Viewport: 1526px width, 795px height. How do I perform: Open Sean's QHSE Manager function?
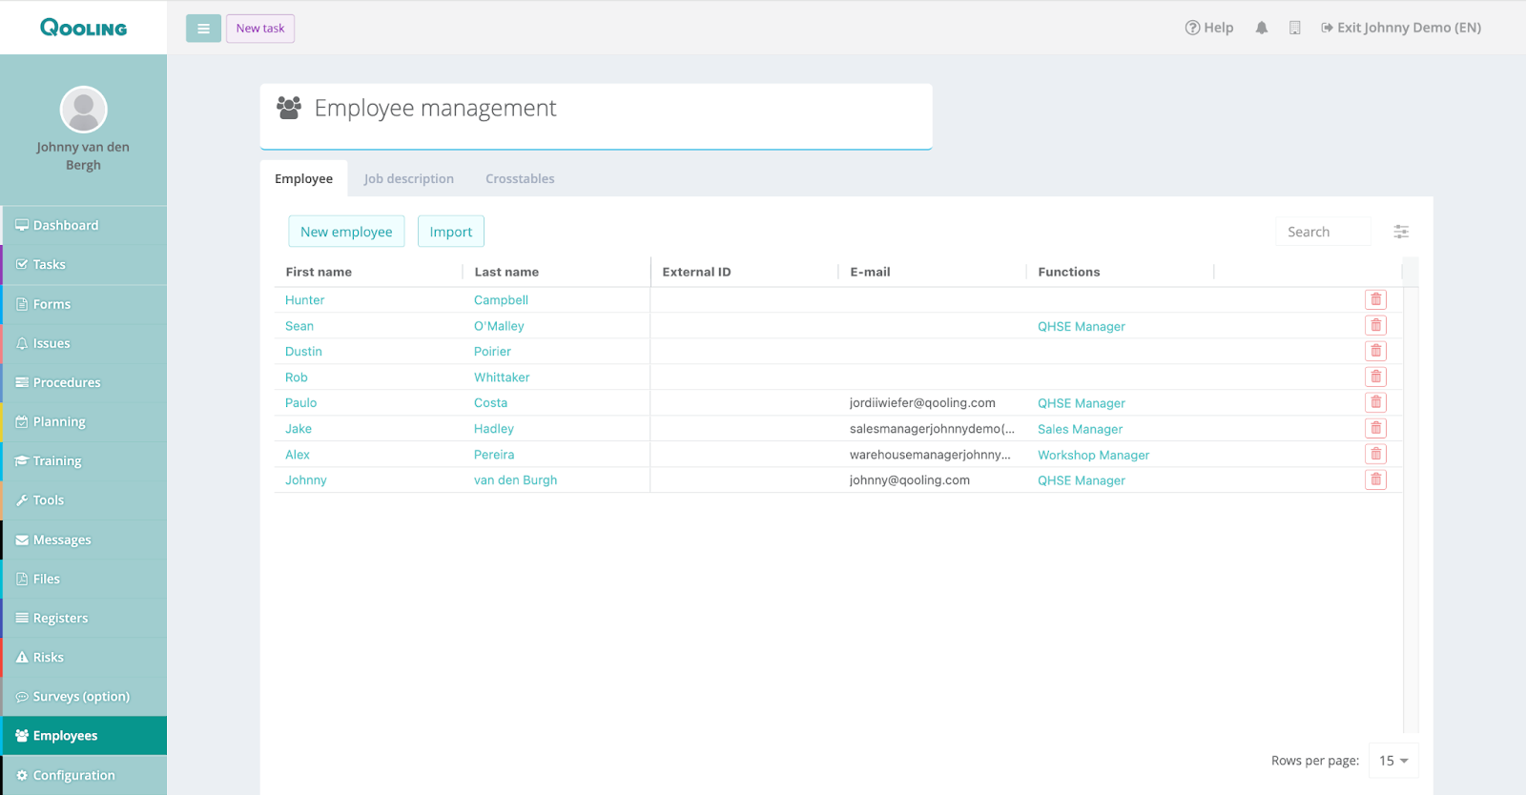pos(1082,326)
